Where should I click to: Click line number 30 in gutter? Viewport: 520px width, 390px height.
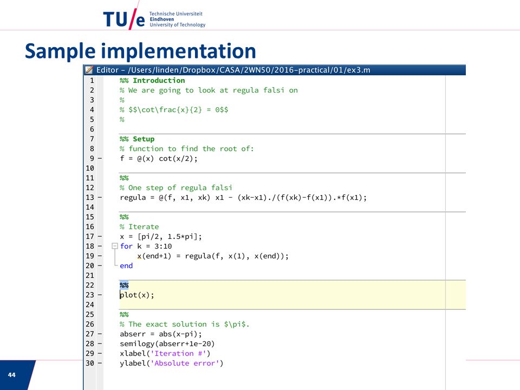pyautogui.click(x=90, y=363)
